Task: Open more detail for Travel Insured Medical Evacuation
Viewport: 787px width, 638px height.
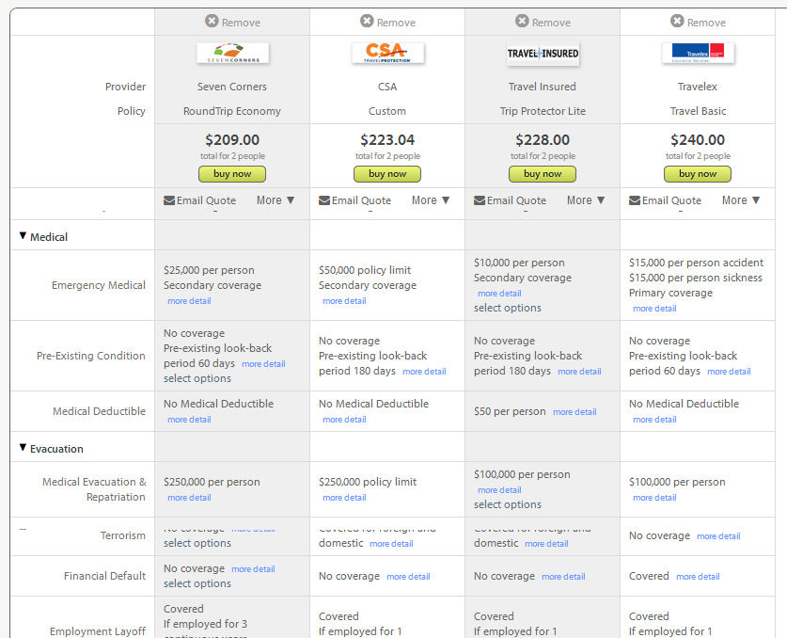Action: tap(499, 490)
